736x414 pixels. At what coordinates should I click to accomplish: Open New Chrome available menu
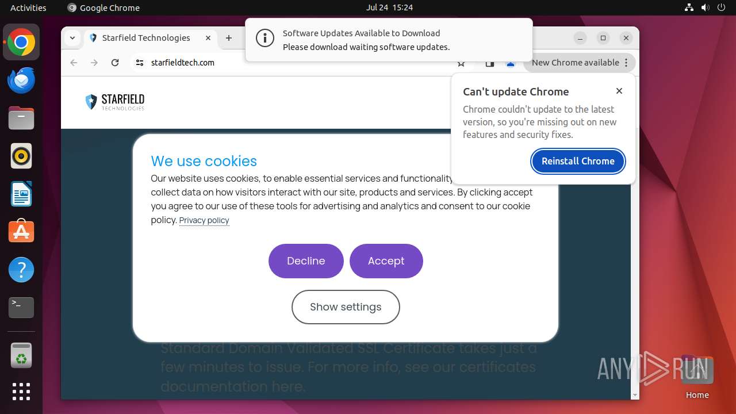(x=580, y=63)
